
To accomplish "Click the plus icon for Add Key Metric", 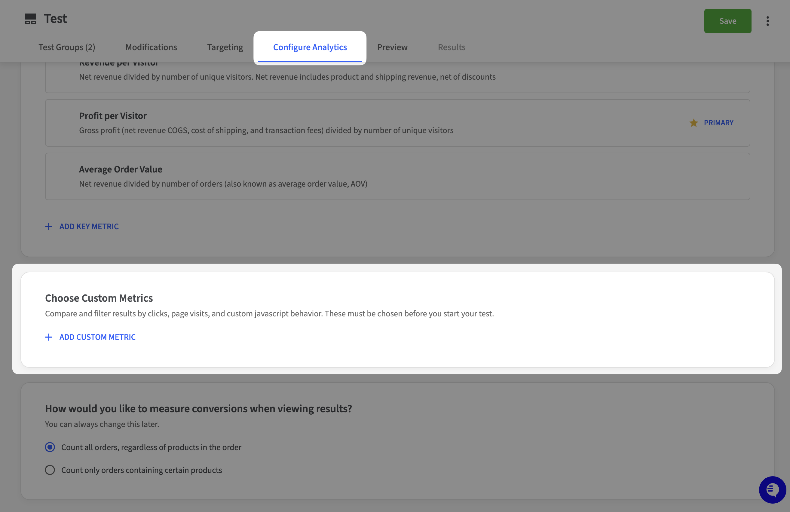I will tap(49, 227).
